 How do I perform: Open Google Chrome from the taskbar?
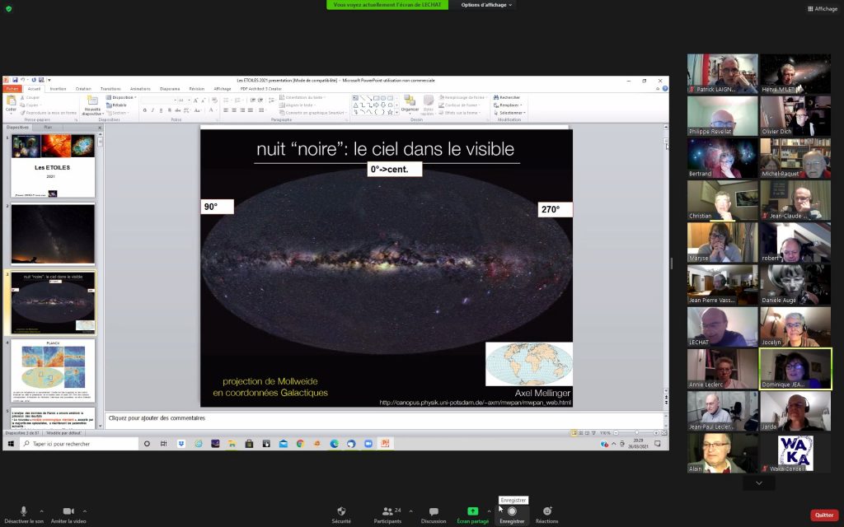[x=300, y=444]
